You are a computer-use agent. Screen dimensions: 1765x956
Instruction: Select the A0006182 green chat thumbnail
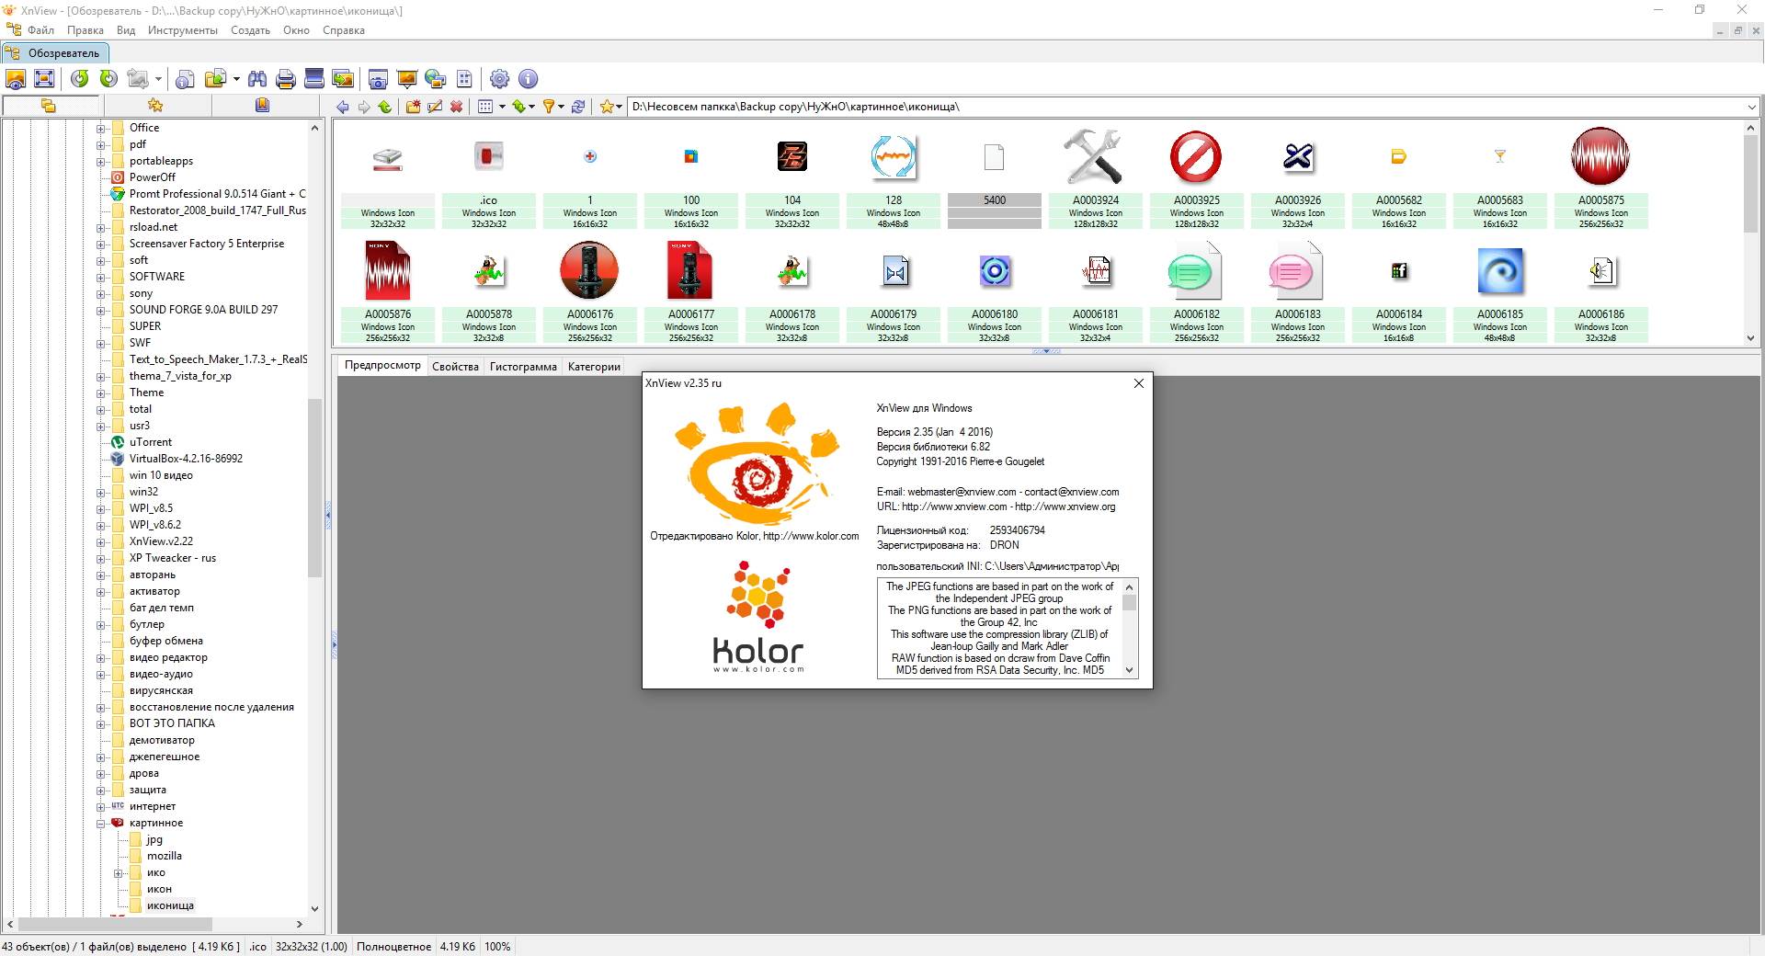tap(1196, 292)
